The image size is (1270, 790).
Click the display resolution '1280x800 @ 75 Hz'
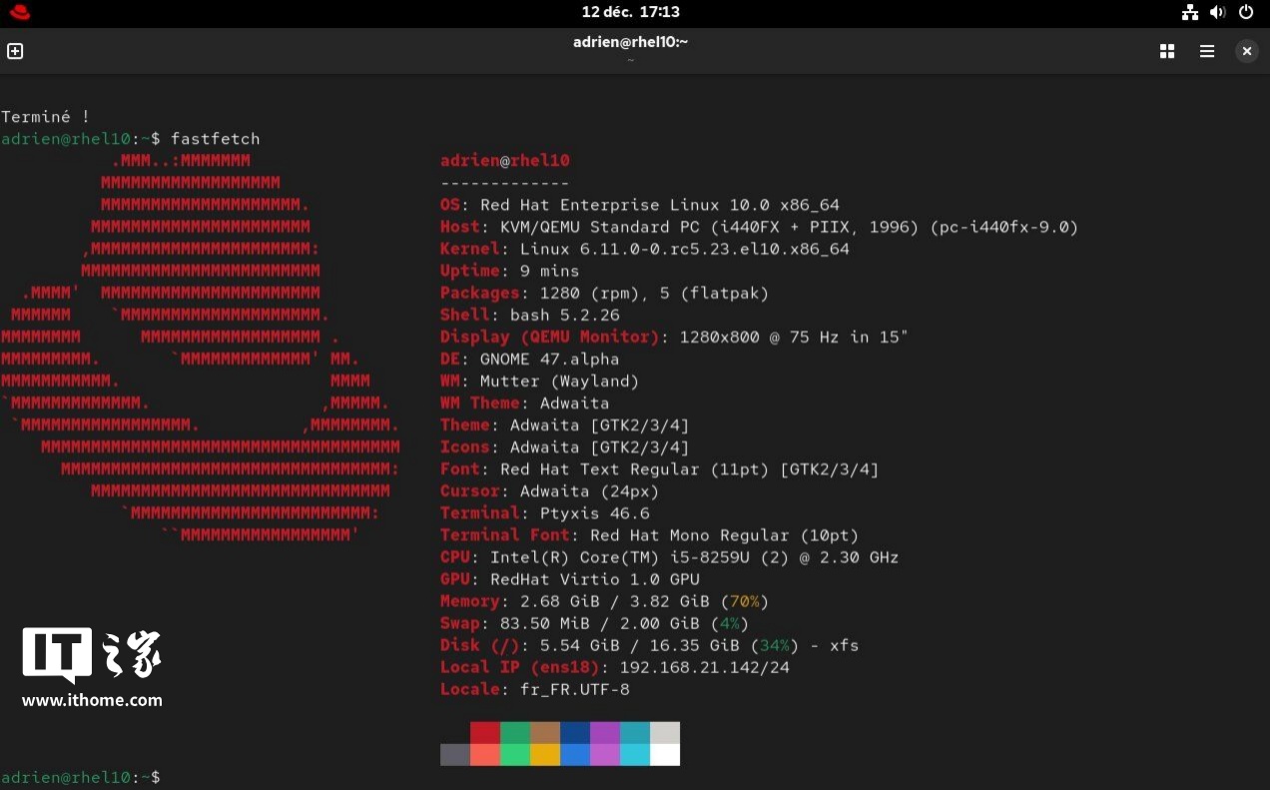760,337
